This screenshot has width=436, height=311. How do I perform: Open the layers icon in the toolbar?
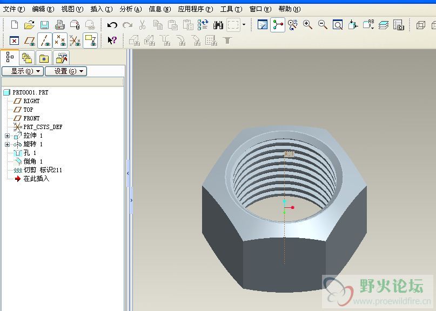click(384, 25)
